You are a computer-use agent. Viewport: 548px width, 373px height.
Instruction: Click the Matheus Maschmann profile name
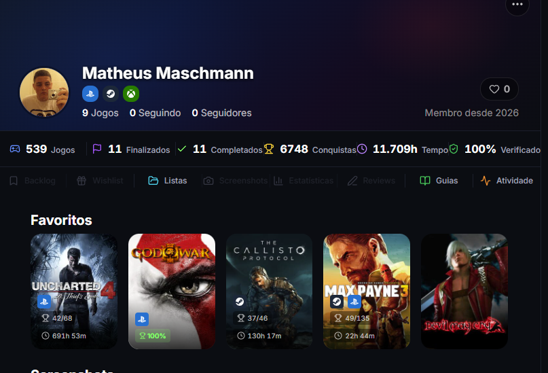click(168, 73)
